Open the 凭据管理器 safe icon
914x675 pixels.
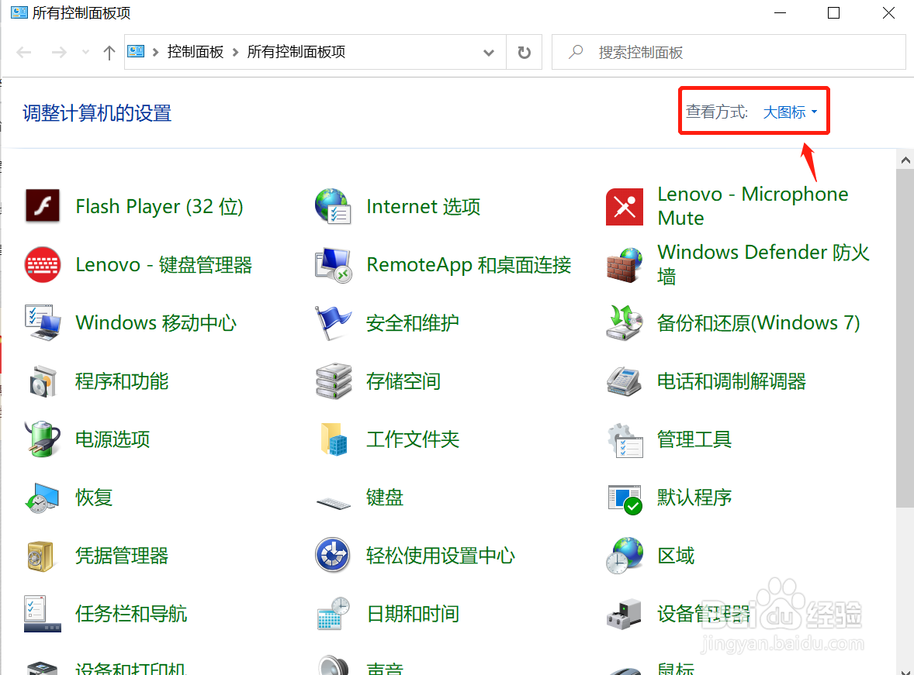point(41,556)
